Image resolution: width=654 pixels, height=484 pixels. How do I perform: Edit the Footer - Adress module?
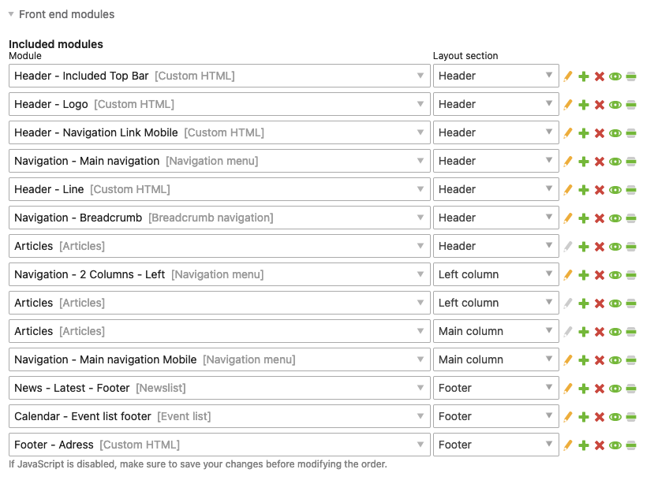[x=568, y=445]
